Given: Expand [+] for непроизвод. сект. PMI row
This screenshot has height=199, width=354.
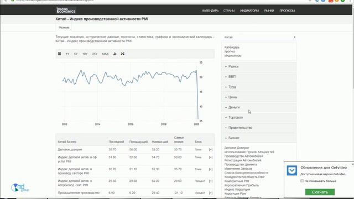Looking at the screenshot, I should [x=211, y=181].
